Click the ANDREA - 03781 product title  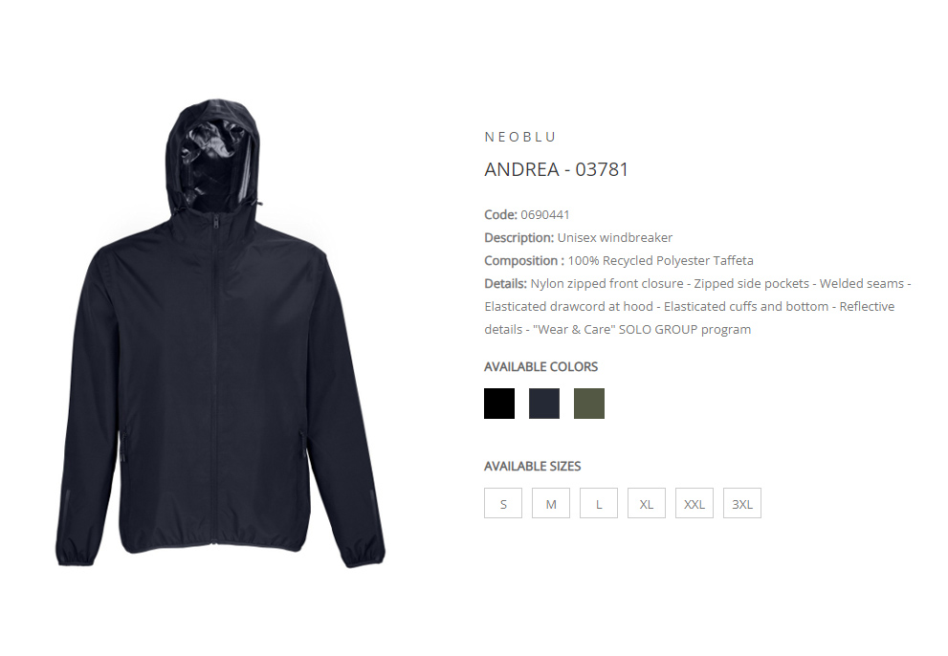tap(556, 169)
